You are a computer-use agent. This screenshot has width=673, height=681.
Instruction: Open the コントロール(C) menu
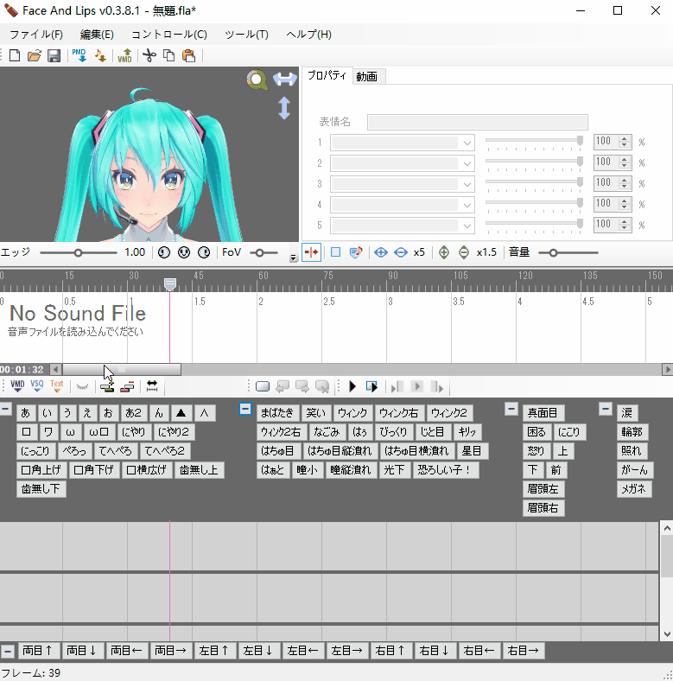[x=169, y=35]
